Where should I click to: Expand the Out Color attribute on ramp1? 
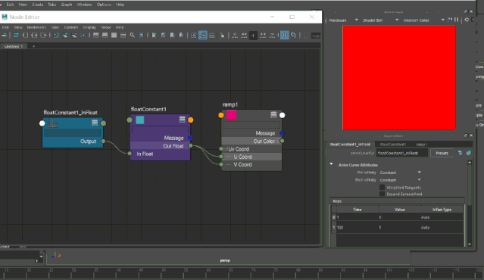(x=277, y=142)
